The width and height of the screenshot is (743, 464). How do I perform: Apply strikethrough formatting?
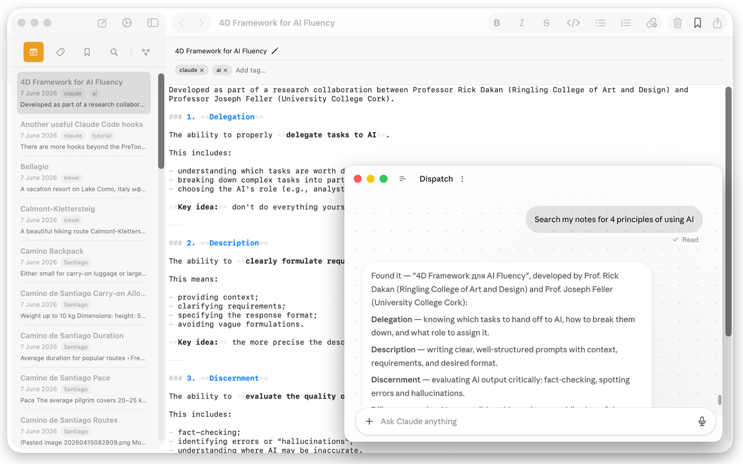pos(546,23)
